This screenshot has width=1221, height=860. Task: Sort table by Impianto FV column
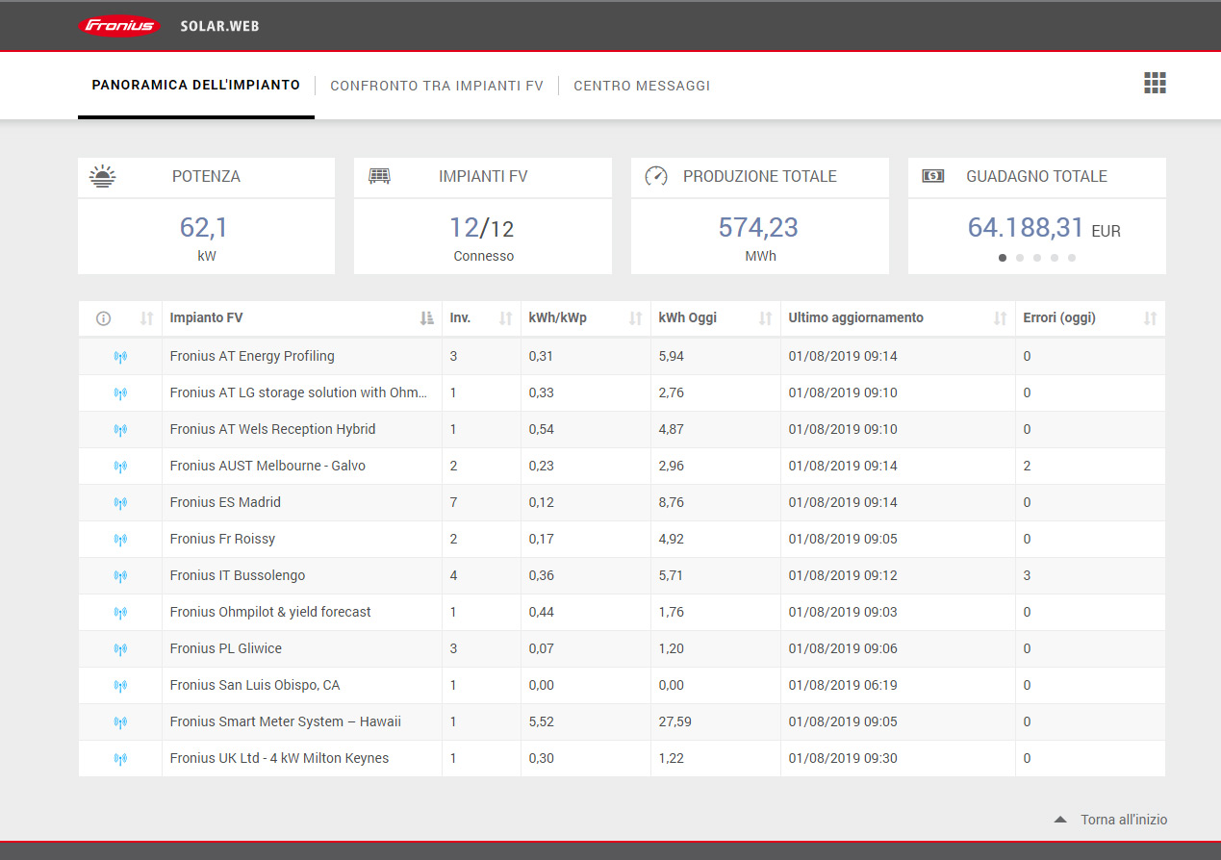pyautogui.click(x=426, y=318)
